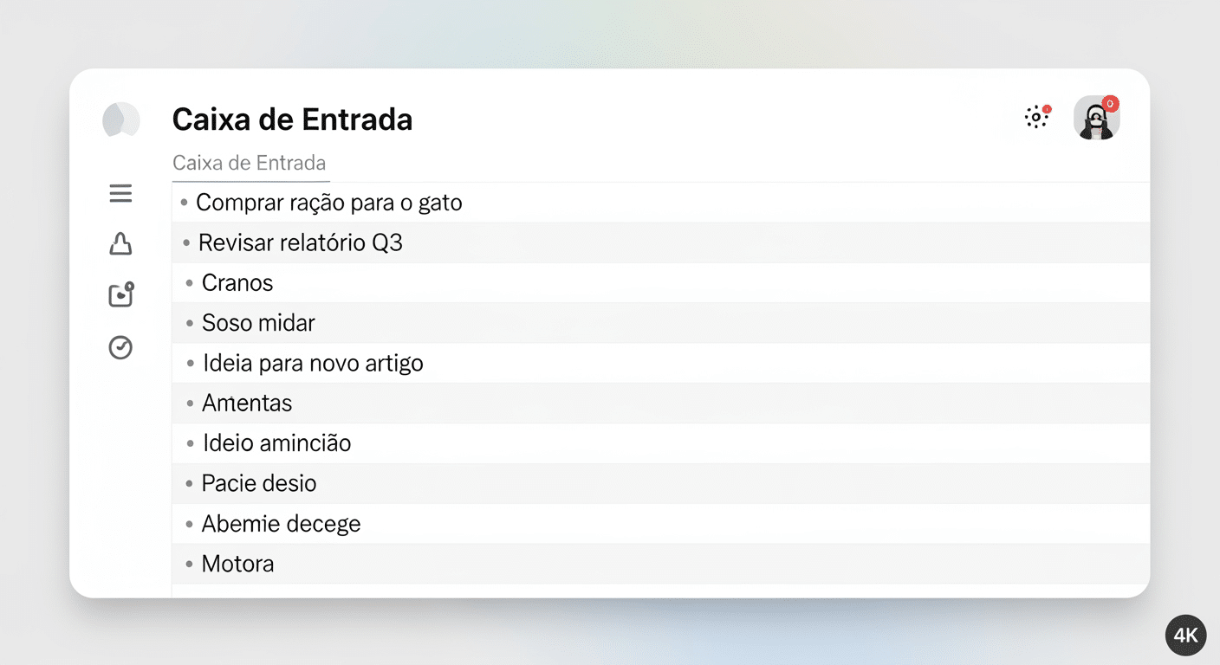Open the task 'Ideia para novo artigo'
This screenshot has width=1220, height=665.
[312, 363]
